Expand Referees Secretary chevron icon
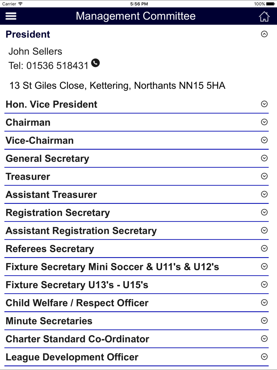The width and height of the screenshot is (277, 370). tap(264, 248)
